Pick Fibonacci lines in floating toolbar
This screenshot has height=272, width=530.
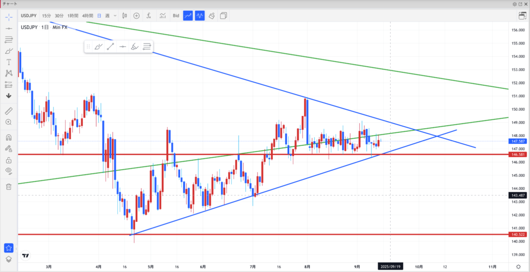(x=146, y=47)
